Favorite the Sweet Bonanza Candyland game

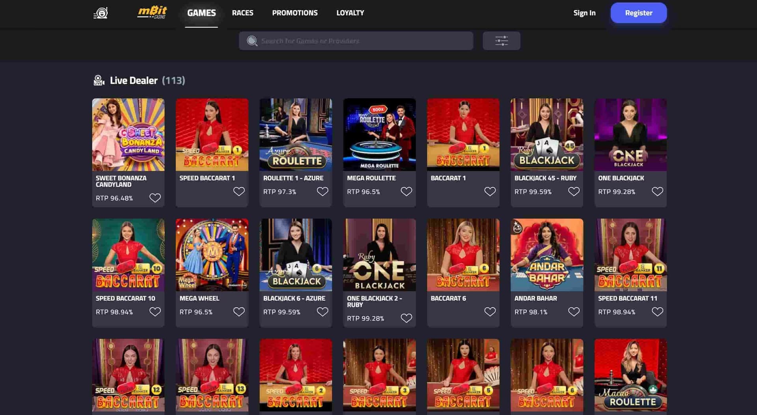pos(155,197)
